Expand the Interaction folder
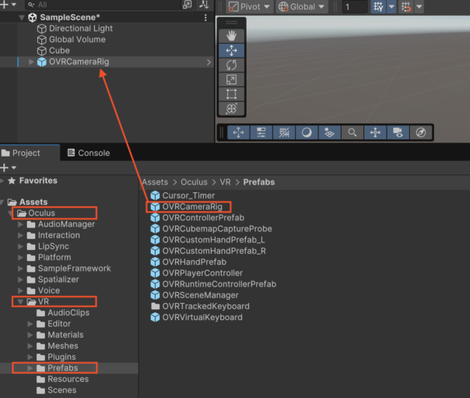Viewport: 470px width, 398px height. click(x=20, y=235)
